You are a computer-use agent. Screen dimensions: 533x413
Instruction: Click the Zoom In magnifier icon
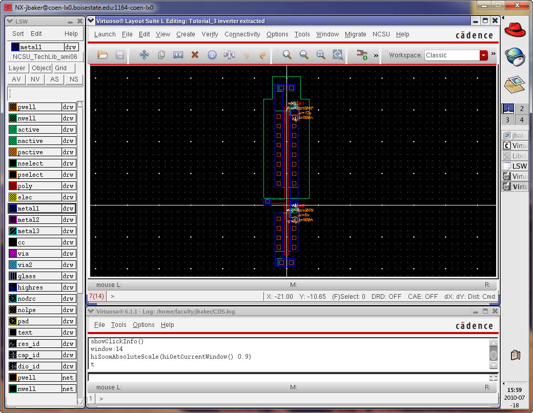click(287, 55)
